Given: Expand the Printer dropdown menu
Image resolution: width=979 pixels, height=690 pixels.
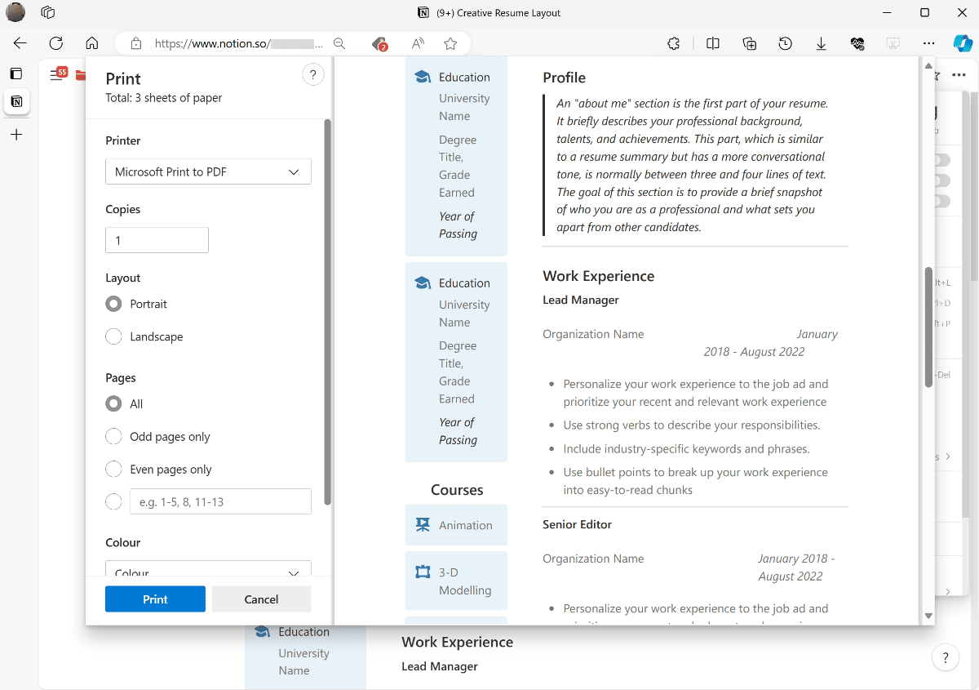Looking at the screenshot, I should coord(208,172).
